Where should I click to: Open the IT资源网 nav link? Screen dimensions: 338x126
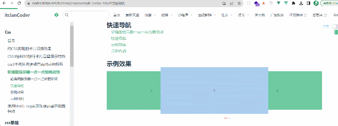tap(296, 15)
